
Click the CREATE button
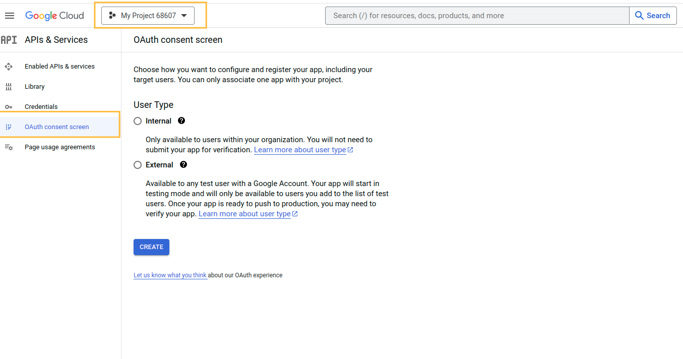point(151,247)
